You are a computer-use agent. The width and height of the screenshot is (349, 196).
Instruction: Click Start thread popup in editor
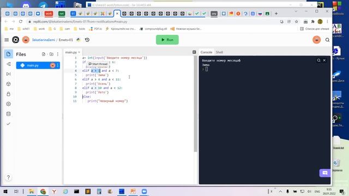(x=98, y=64)
